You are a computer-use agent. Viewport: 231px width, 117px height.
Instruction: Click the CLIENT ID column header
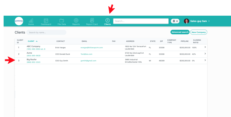[x=20, y=41]
